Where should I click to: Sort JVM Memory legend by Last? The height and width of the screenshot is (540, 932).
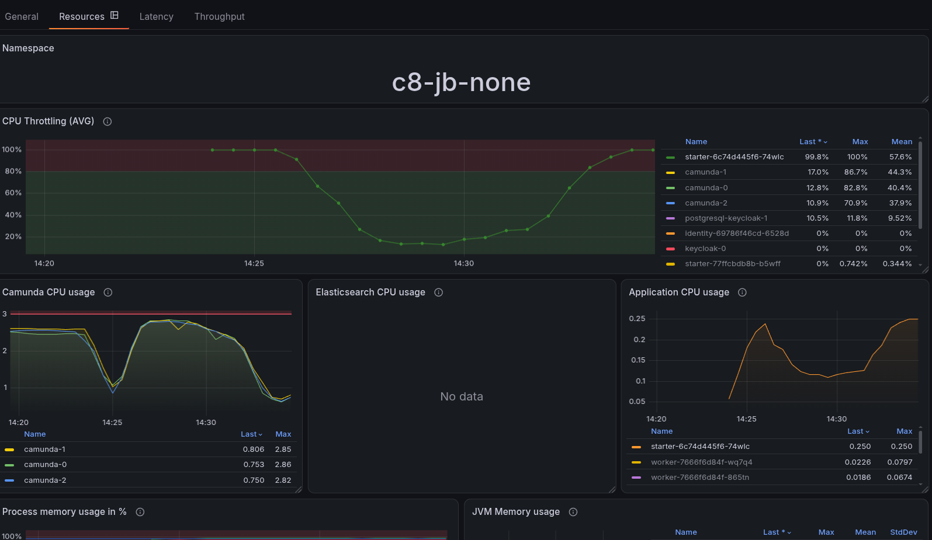pos(777,532)
